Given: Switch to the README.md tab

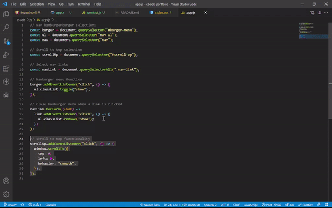Looking at the screenshot, I should pyautogui.click(x=129, y=13).
